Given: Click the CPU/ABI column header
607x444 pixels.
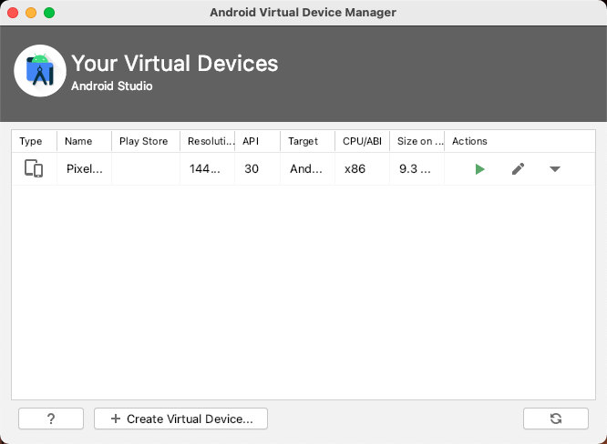Looking at the screenshot, I should click(362, 141).
